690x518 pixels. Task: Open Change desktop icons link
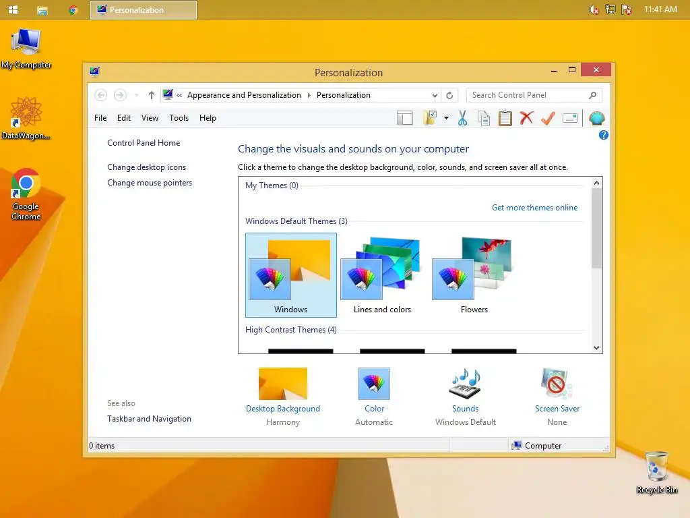[146, 167]
